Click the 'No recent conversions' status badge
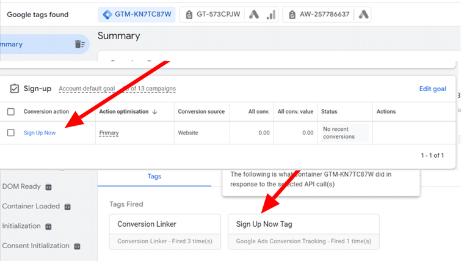This screenshot has width=464, height=261. pos(345,133)
